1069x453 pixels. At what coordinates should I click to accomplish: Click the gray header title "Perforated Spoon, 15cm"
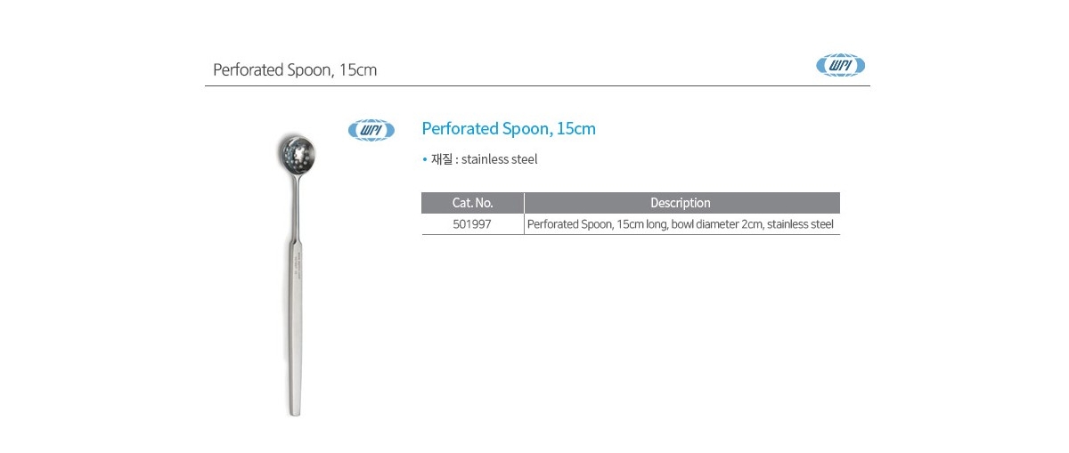click(x=295, y=69)
